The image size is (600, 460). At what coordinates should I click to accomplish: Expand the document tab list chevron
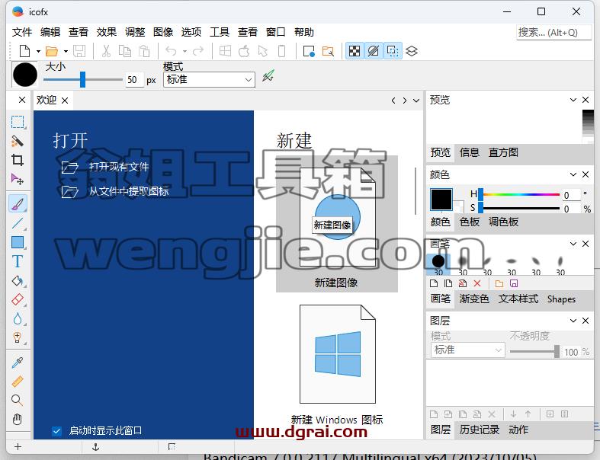pyautogui.click(x=416, y=101)
